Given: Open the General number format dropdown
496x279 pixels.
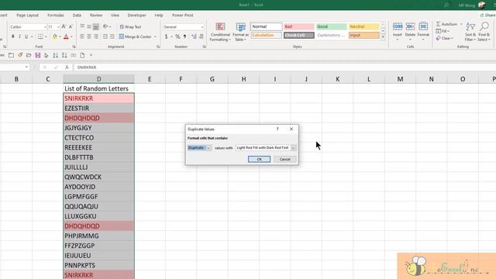Looking at the screenshot, I should tap(202, 27).
